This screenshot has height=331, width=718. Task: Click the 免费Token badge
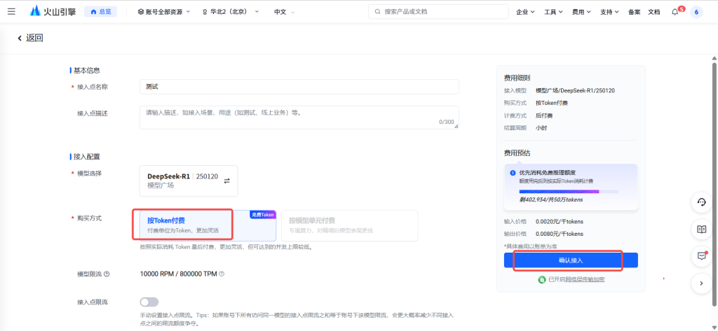point(263,214)
